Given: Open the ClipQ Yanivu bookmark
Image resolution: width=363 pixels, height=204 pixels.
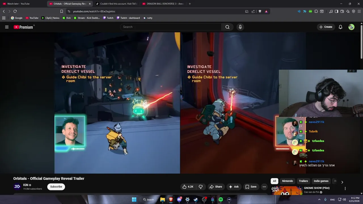Looking at the screenshot, I should click(x=50, y=18).
